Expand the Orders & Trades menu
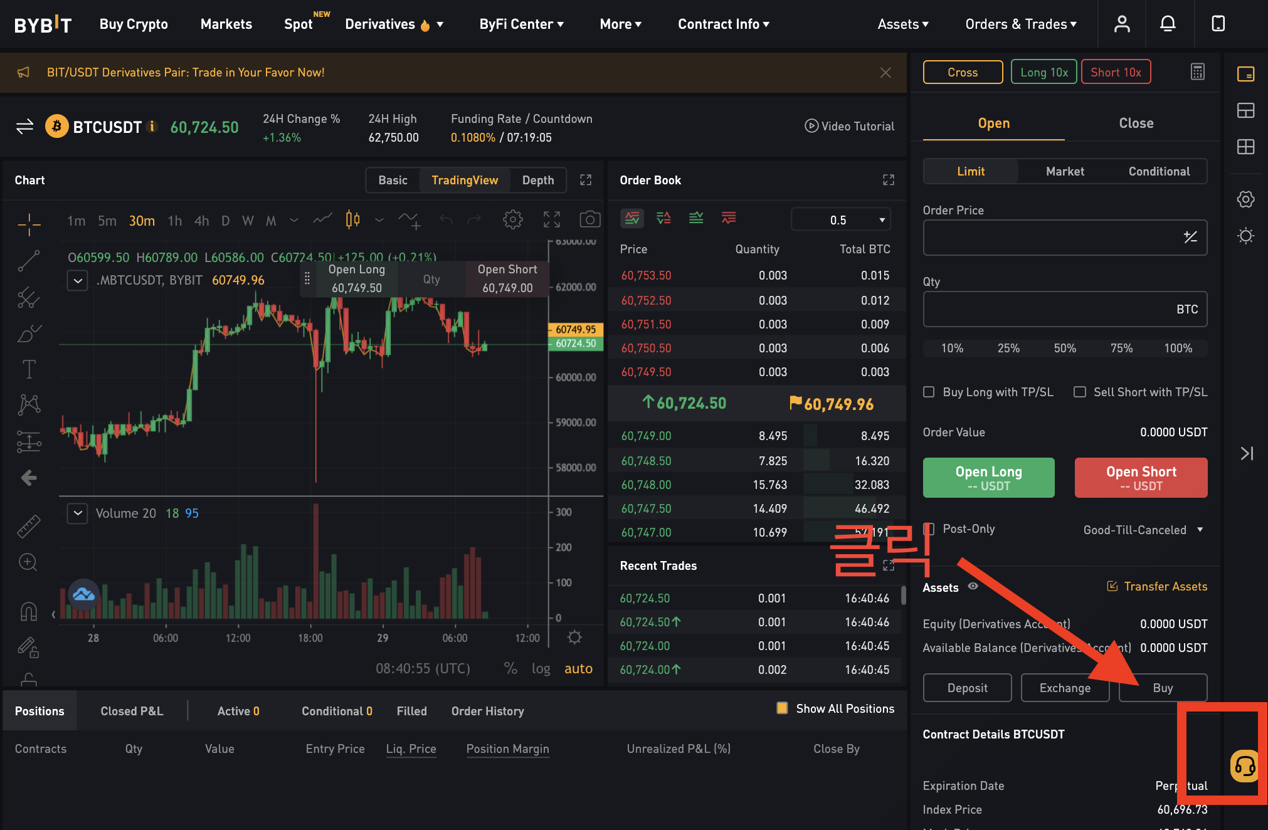 coord(1021,24)
